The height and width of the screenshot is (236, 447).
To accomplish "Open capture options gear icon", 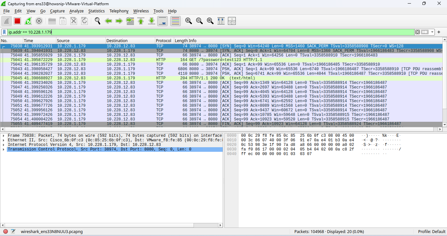I will tap(39, 21).
